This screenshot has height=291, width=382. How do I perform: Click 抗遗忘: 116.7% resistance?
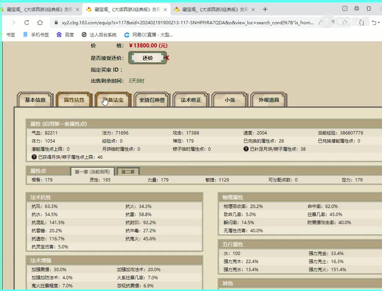[x=48, y=238]
